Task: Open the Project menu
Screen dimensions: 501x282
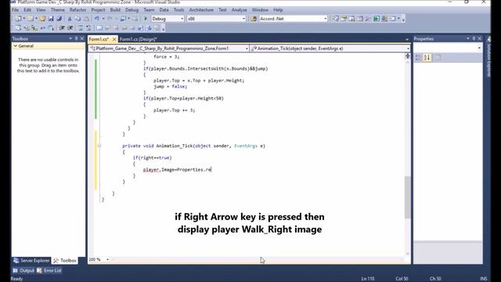Action: (x=98, y=10)
